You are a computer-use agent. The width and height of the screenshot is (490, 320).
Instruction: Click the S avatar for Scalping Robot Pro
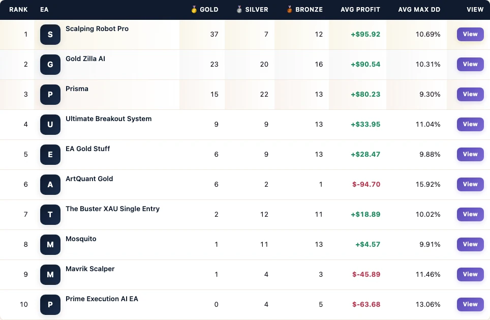pyautogui.click(x=50, y=35)
